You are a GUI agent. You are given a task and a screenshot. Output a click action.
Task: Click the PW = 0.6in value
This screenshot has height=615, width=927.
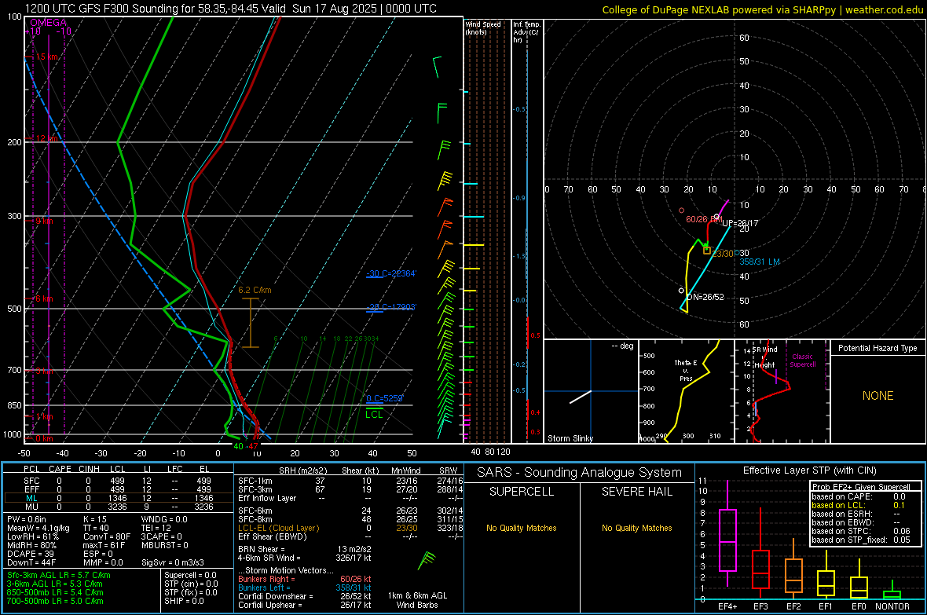27,519
